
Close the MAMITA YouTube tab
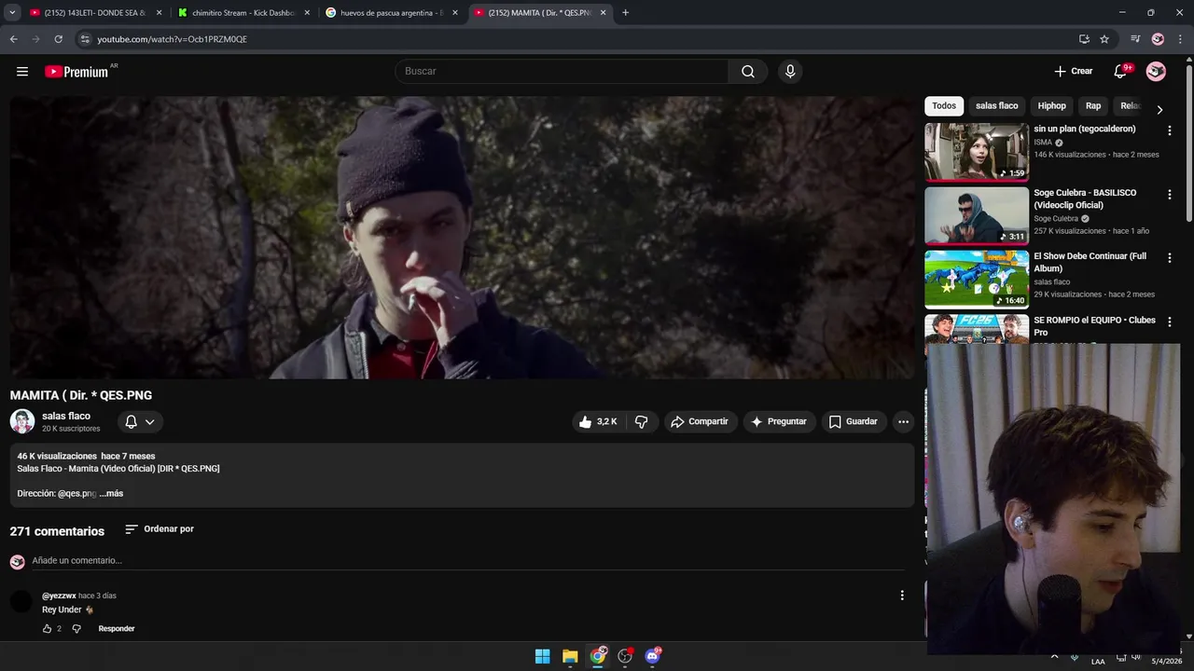[603, 13]
